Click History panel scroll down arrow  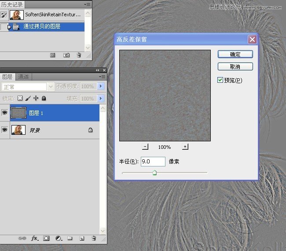88,48
